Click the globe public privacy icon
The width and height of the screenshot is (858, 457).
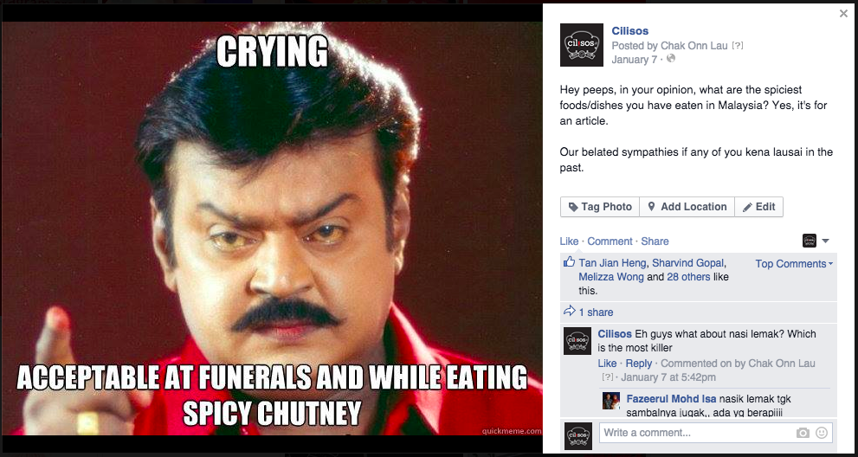click(x=671, y=59)
